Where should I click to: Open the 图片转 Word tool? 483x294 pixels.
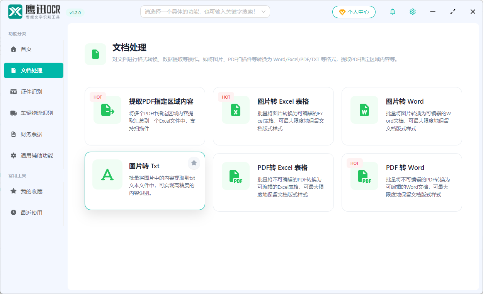click(401, 116)
